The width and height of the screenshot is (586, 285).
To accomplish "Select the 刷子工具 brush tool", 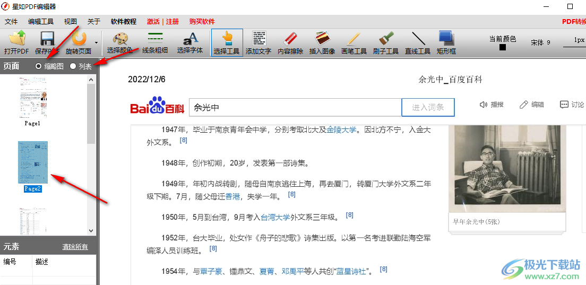I will (x=386, y=42).
